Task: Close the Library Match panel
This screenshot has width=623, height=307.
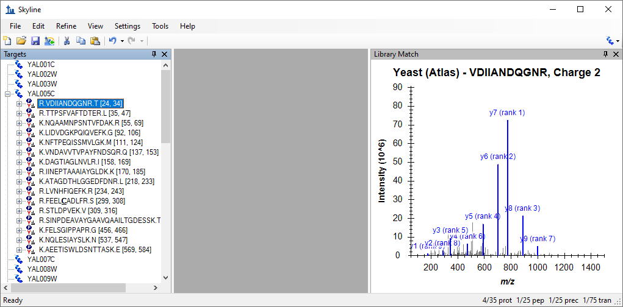Action: tap(616, 54)
